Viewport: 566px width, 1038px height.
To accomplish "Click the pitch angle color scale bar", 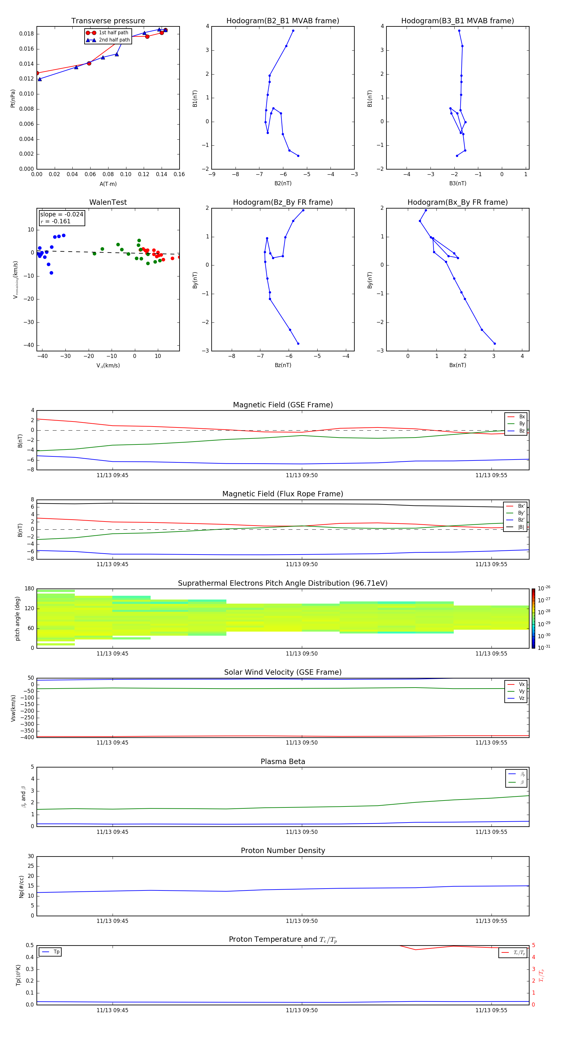I will (x=533, y=618).
